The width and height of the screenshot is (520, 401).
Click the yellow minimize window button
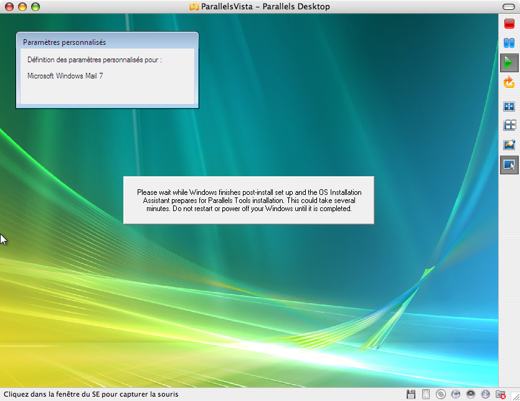tap(22, 7)
